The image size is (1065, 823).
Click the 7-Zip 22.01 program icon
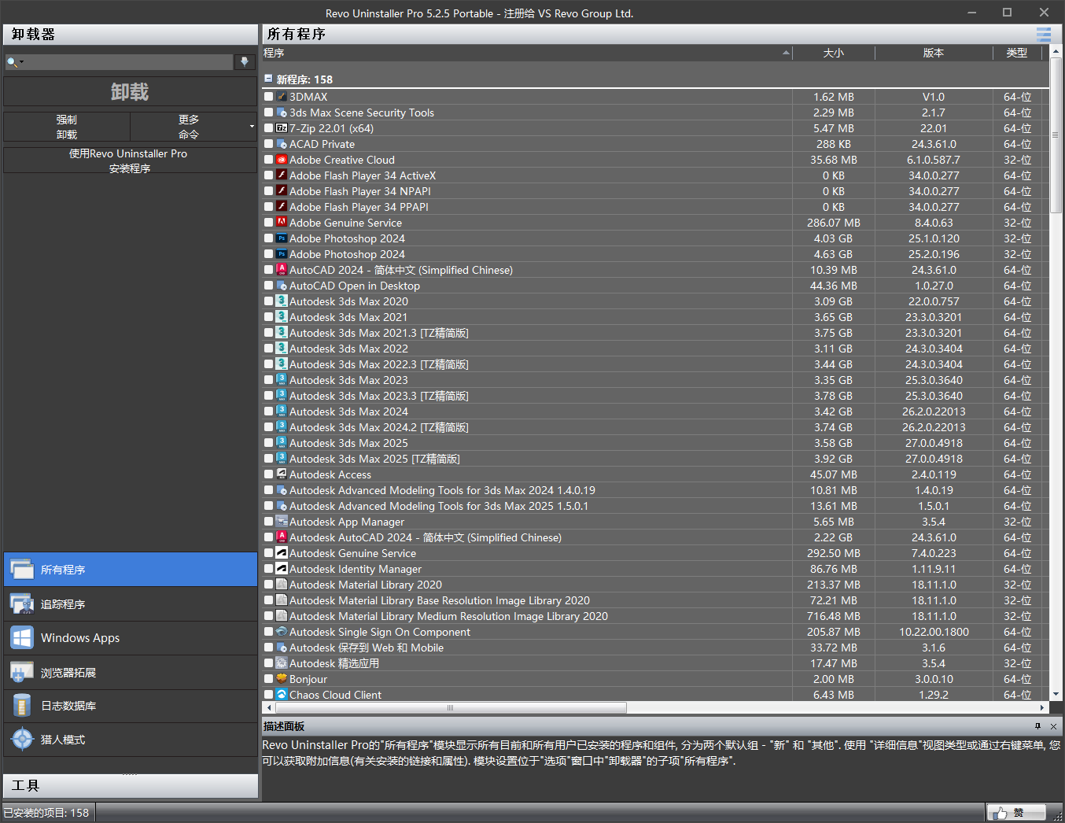coord(282,128)
